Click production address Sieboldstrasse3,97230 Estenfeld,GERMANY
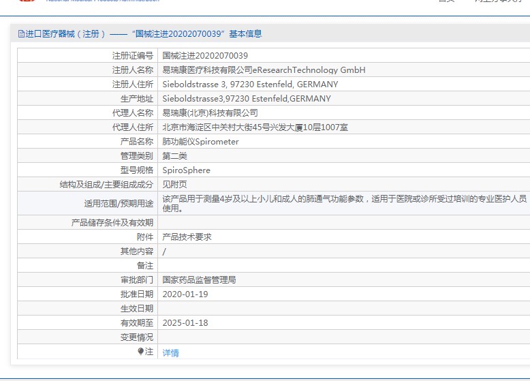This screenshot has height=381, width=530. click(247, 99)
